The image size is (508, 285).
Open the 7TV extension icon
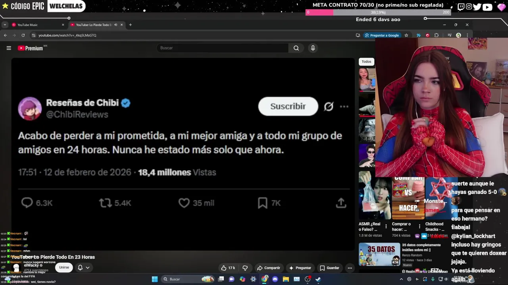point(418,35)
